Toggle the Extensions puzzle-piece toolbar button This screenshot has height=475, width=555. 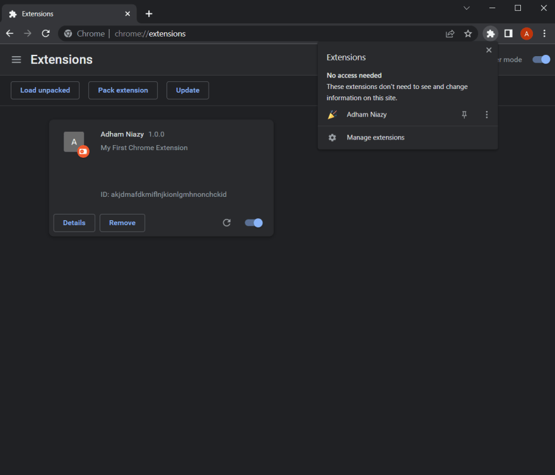point(491,33)
